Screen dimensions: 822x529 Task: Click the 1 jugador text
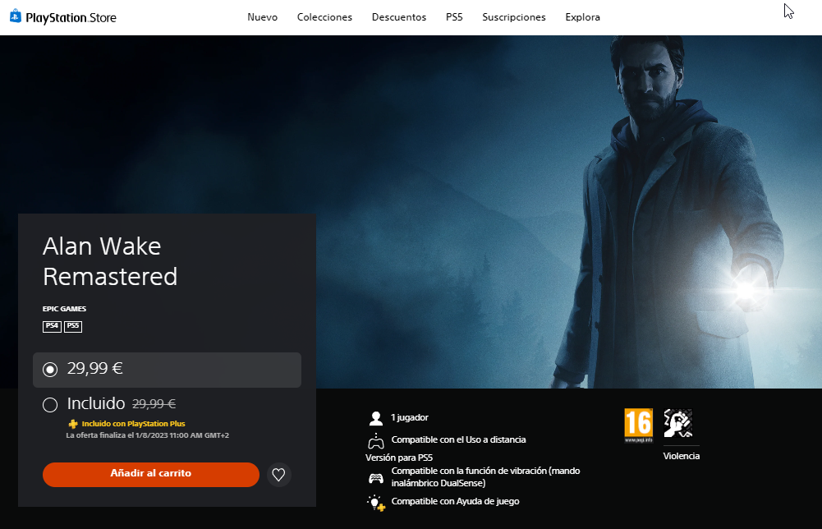[410, 417]
